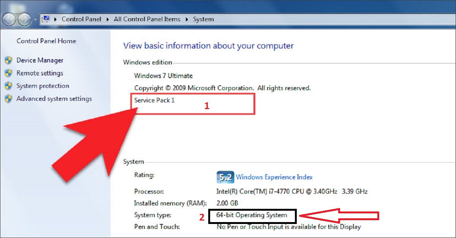Image resolution: width=456 pixels, height=238 pixels.
Task: Open Advanced system settings link
Action: 54,99
